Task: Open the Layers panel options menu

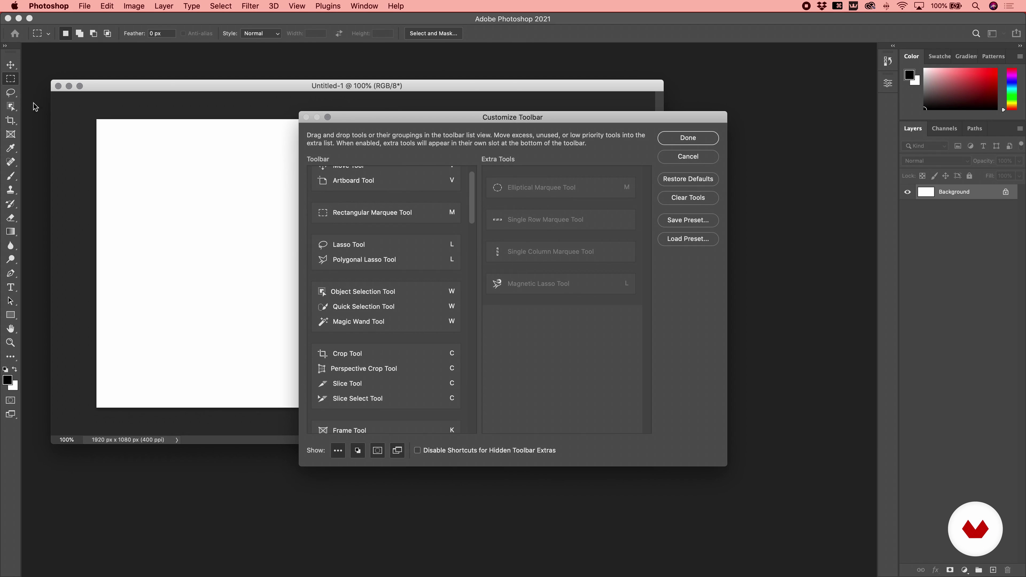Action: 1020,128
